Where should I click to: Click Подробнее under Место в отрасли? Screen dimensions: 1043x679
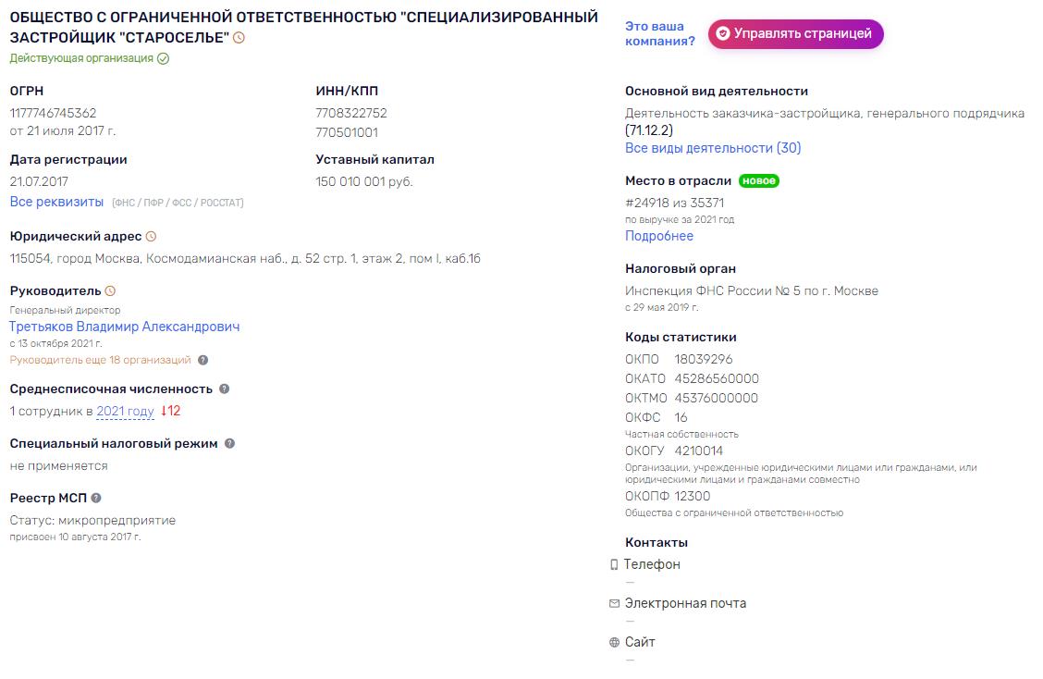tap(658, 236)
